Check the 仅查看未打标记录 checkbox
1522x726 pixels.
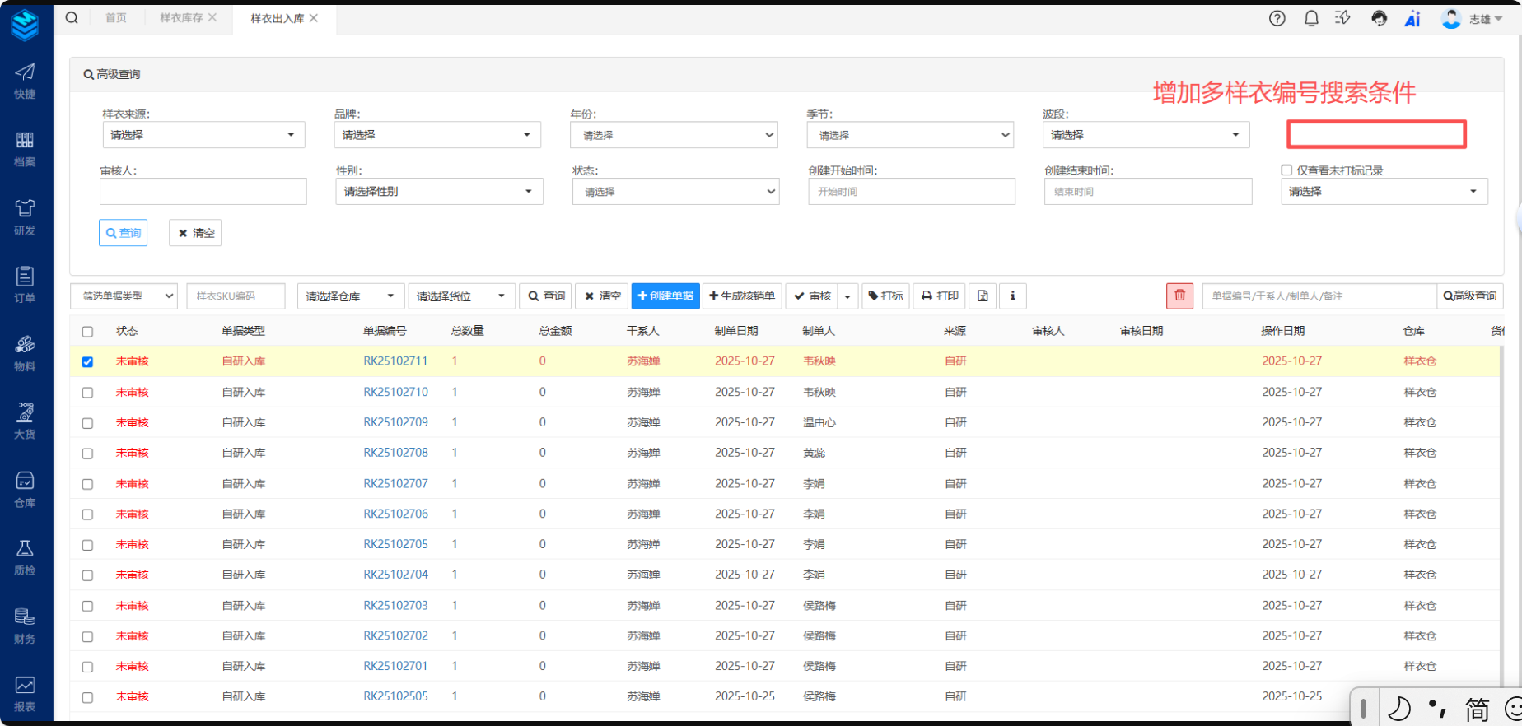[x=1286, y=170]
